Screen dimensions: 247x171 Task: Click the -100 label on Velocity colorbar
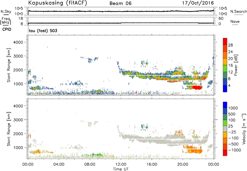233,138
